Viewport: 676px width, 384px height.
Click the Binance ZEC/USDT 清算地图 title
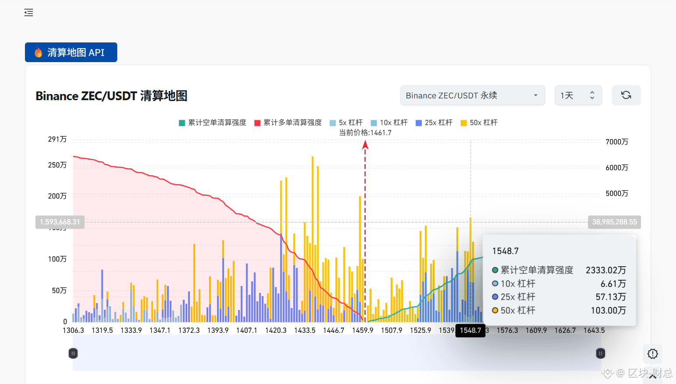tap(112, 96)
